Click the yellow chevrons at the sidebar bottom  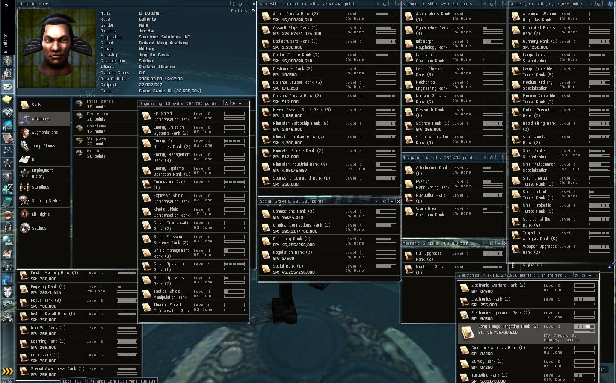(x=8, y=371)
